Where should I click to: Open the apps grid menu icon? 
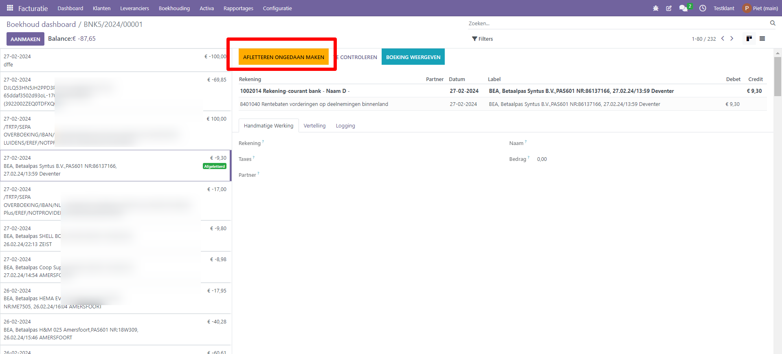tap(10, 8)
